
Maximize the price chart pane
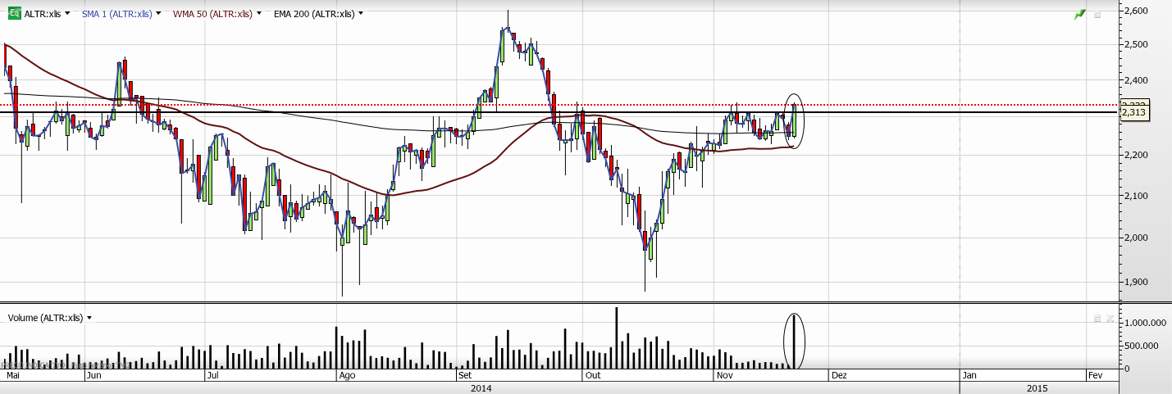(1097, 14)
